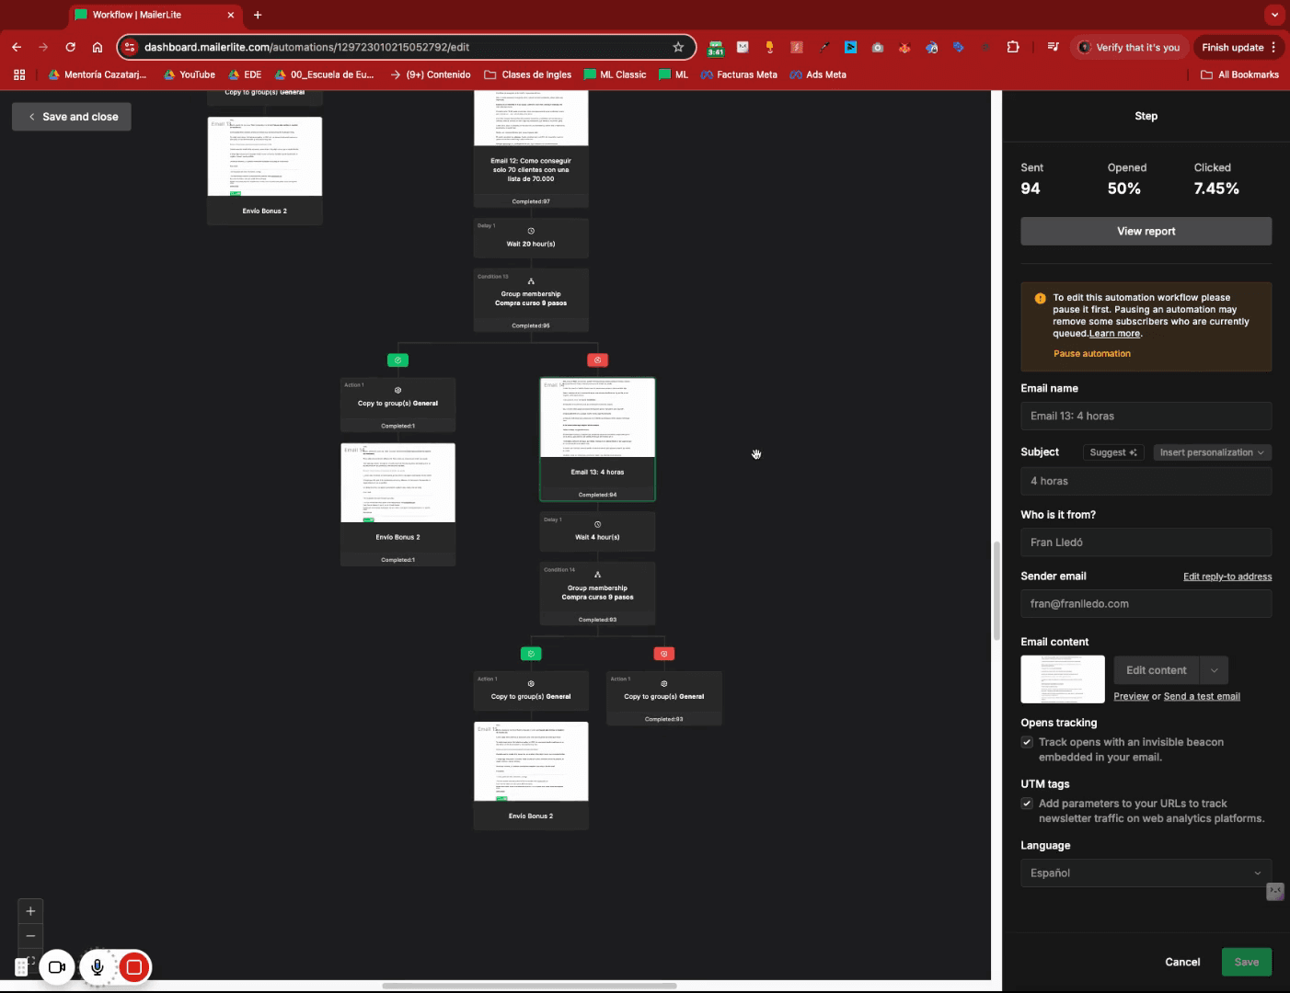Click the Cancel button
1290x993 pixels.
1182,963
